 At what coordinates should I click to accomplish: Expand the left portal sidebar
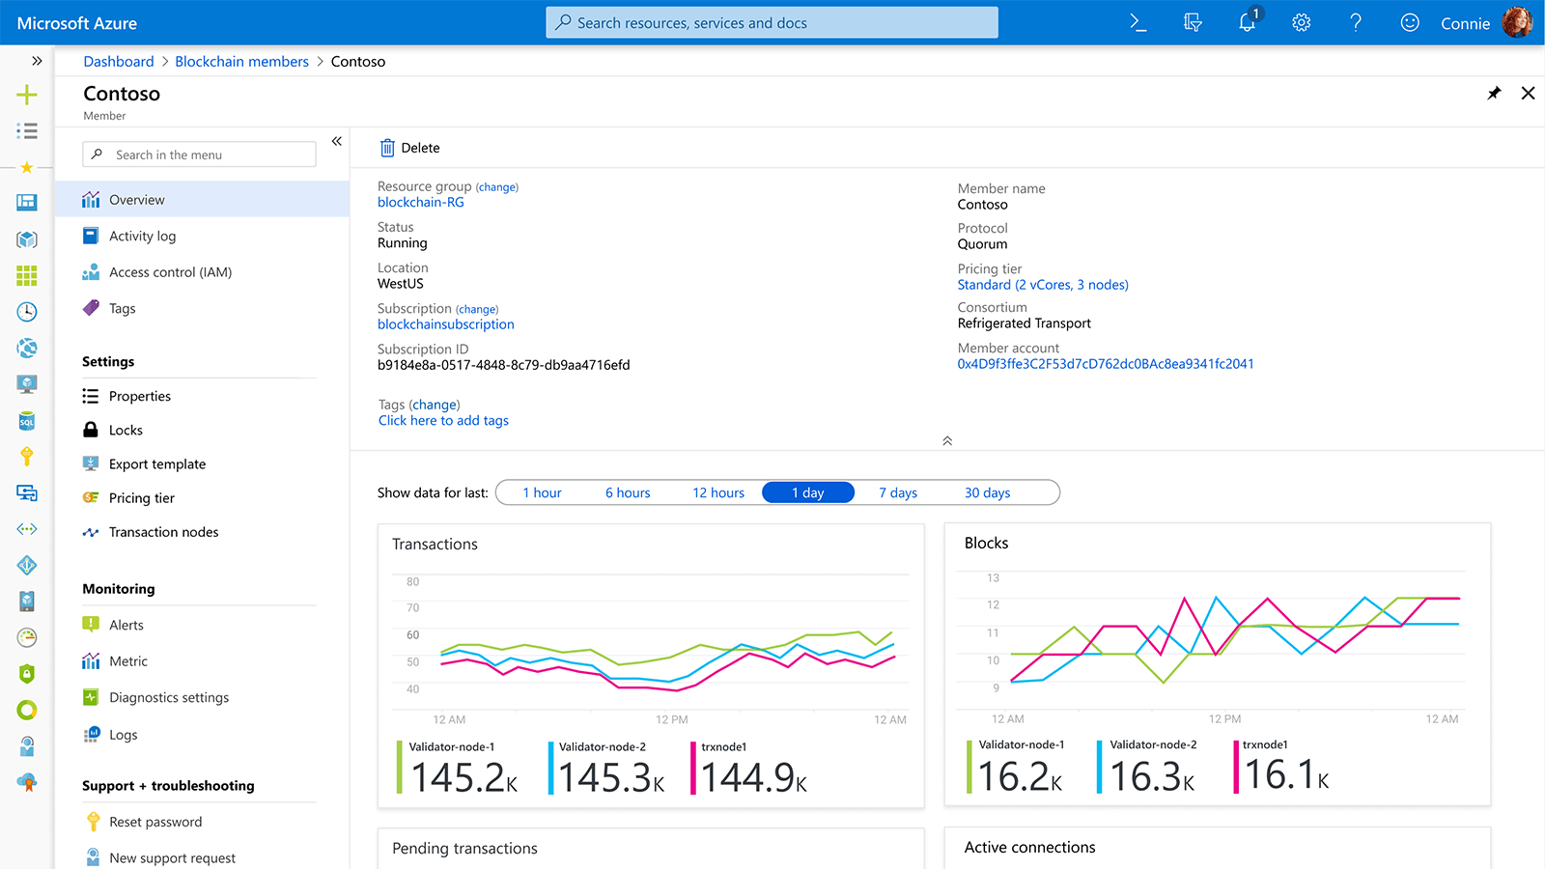pos(37,61)
